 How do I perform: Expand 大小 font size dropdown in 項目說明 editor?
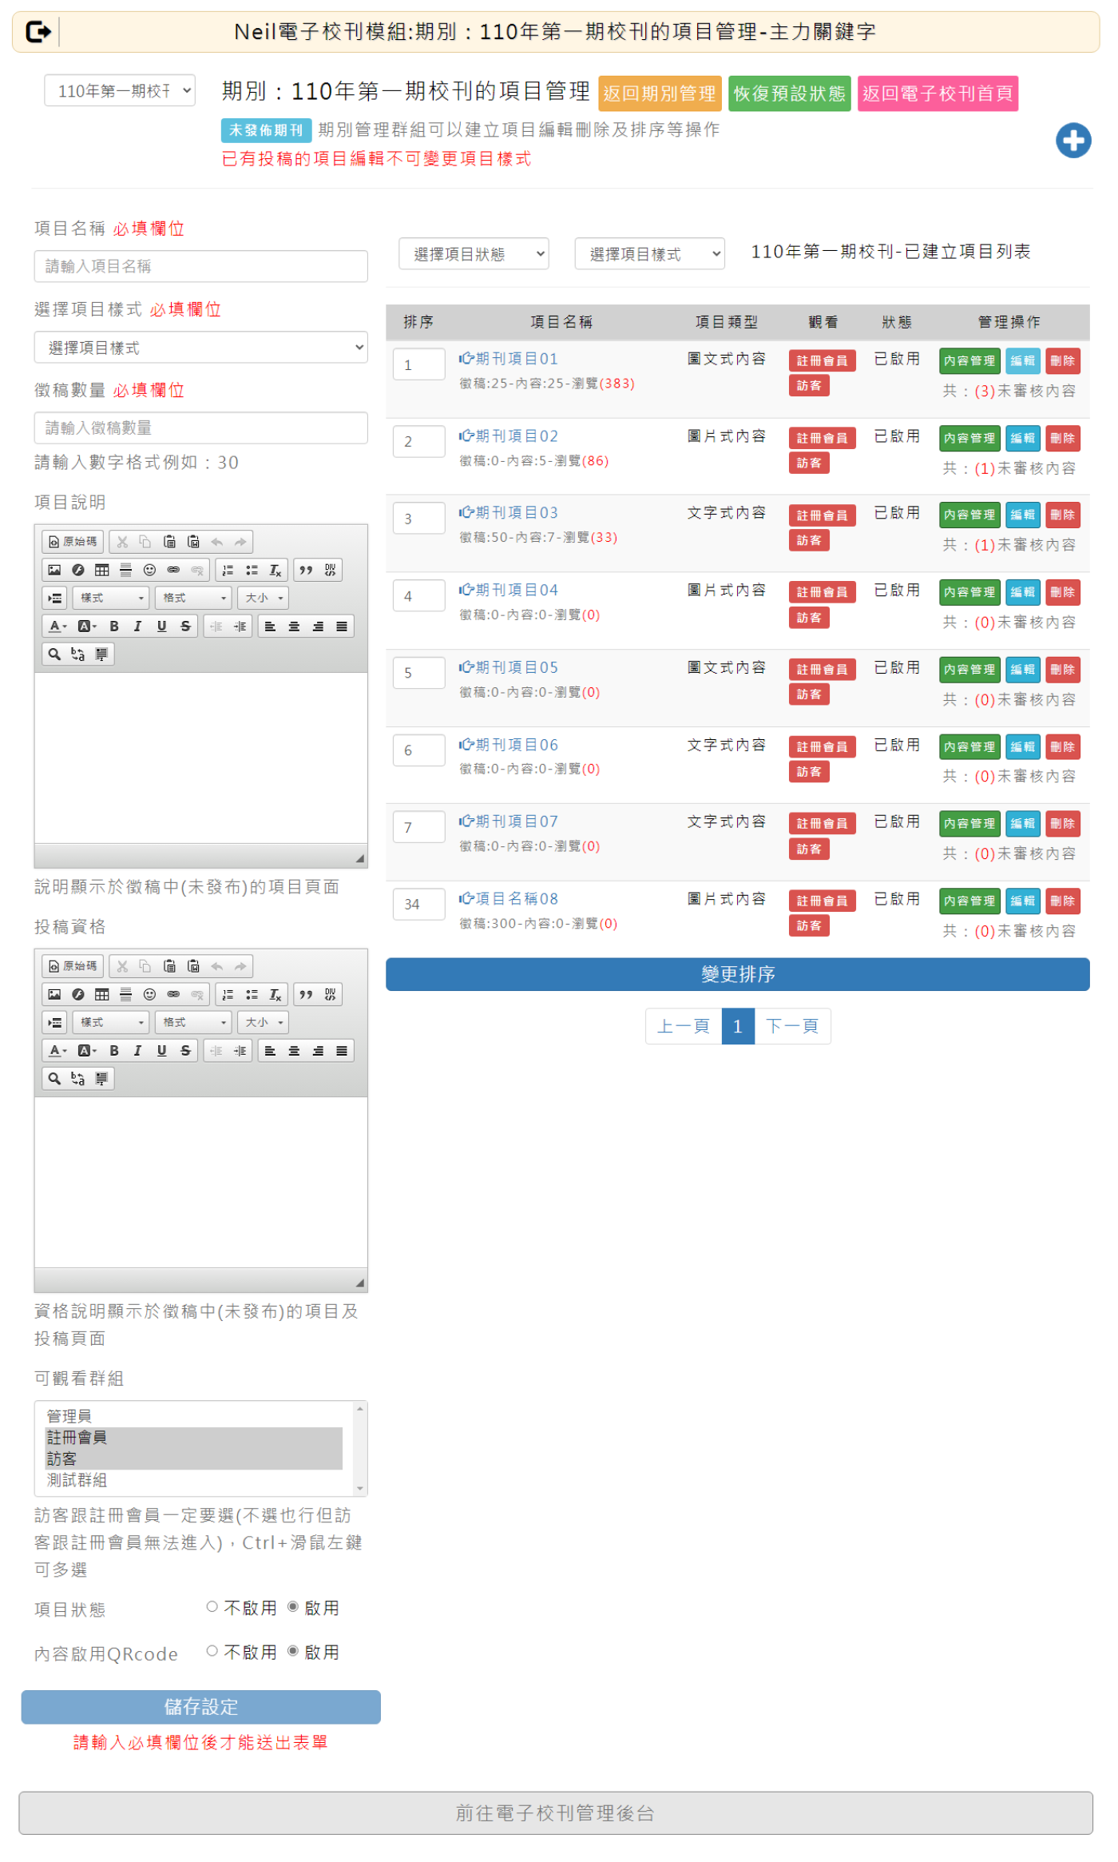coord(264,598)
